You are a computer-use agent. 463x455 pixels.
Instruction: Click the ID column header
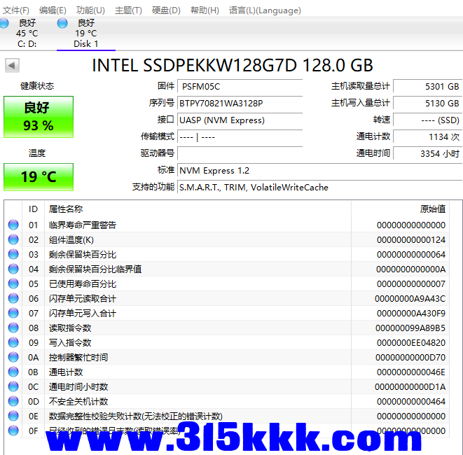tap(33, 209)
